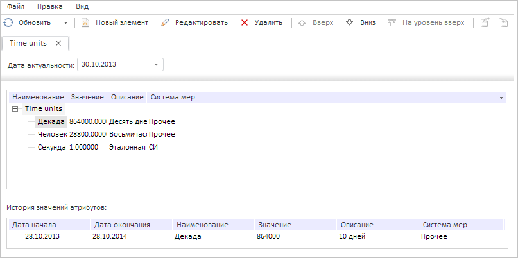Select the Секунда tree row
The width and height of the screenshot is (518, 258).
[52, 147]
